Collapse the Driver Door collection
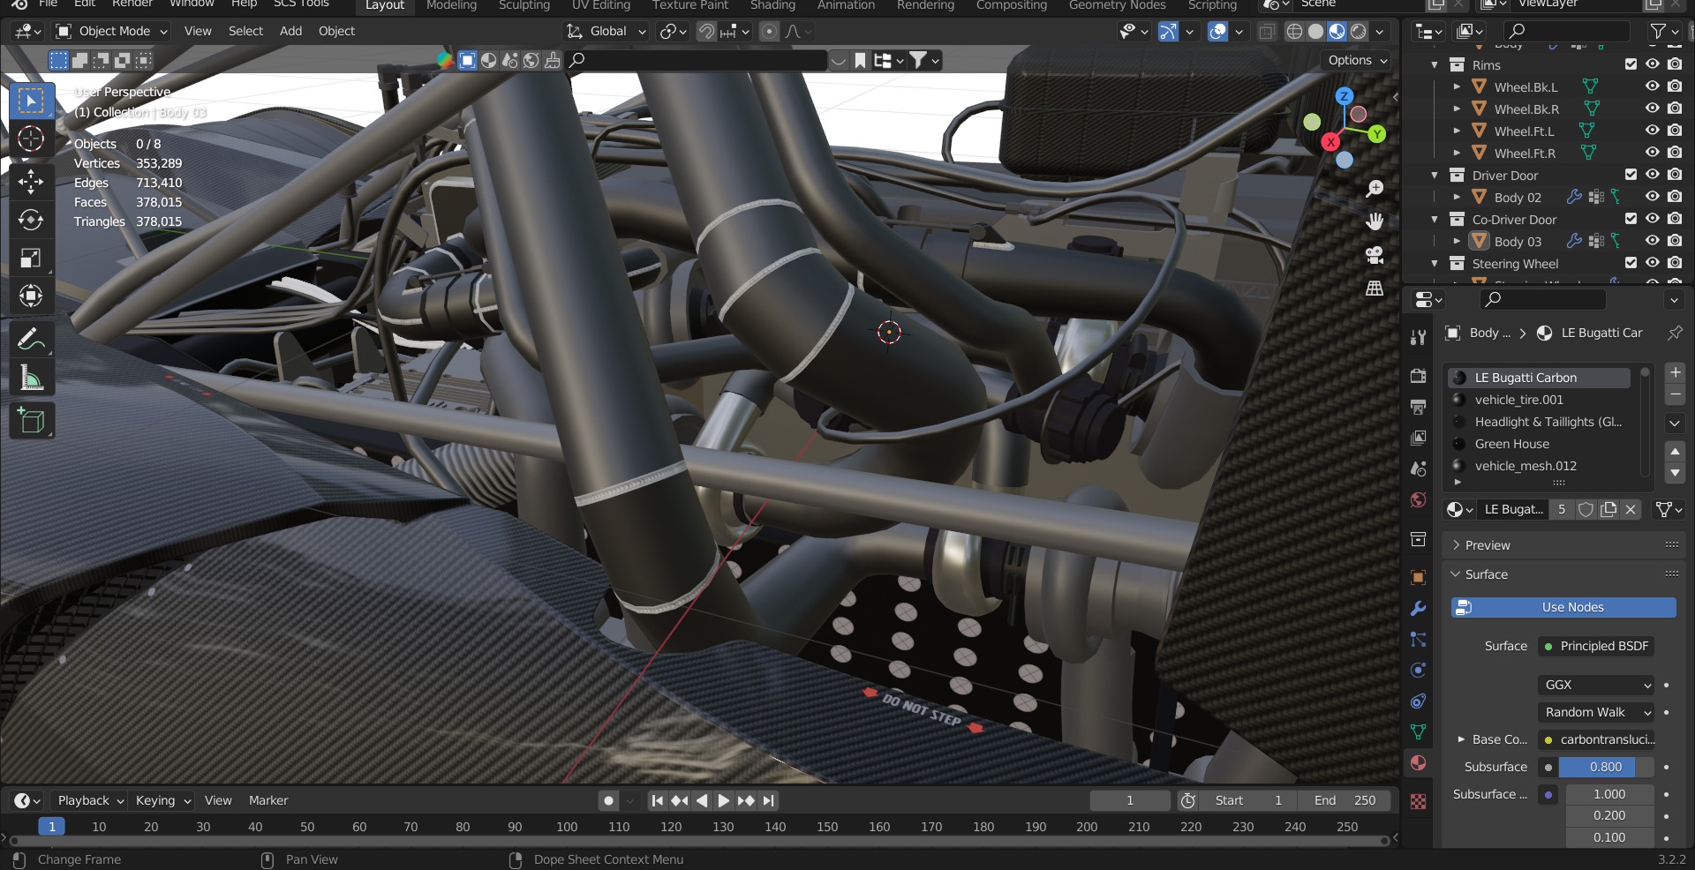Viewport: 1695px width, 870px height. (x=1435, y=175)
